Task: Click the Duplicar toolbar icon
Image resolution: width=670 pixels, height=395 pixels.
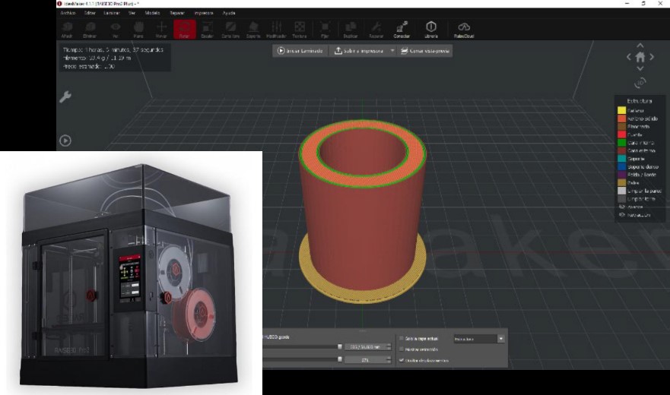Action: point(351,30)
